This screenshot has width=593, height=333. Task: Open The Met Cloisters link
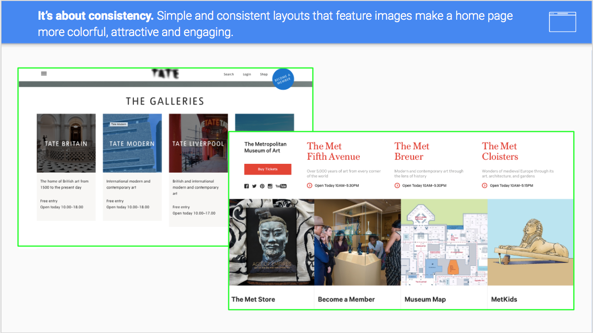pyautogui.click(x=500, y=151)
